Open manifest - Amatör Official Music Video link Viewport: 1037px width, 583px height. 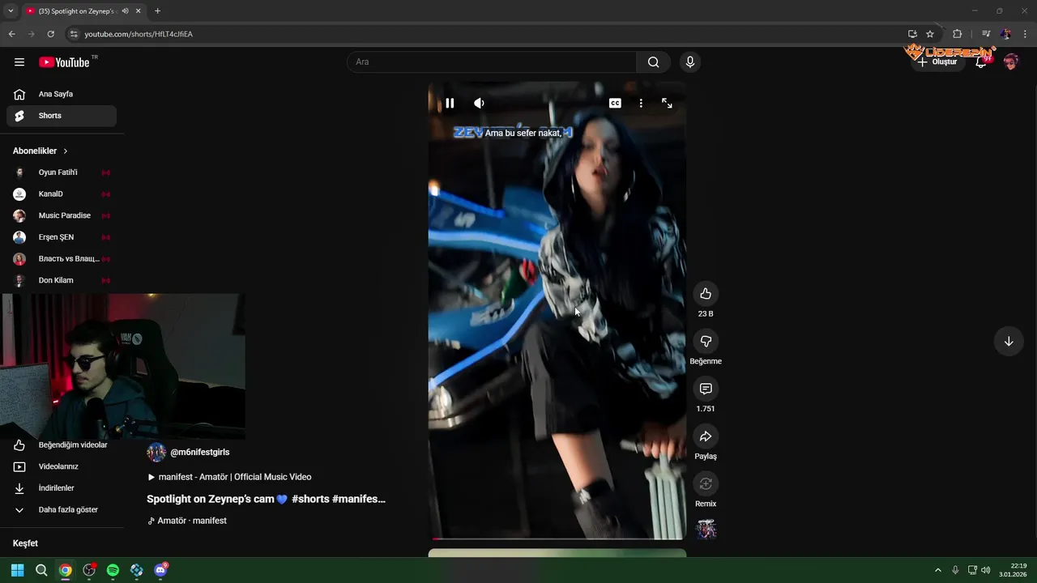pyautogui.click(x=229, y=477)
